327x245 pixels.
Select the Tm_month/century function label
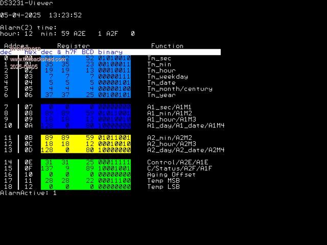click(x=180, y=89)
